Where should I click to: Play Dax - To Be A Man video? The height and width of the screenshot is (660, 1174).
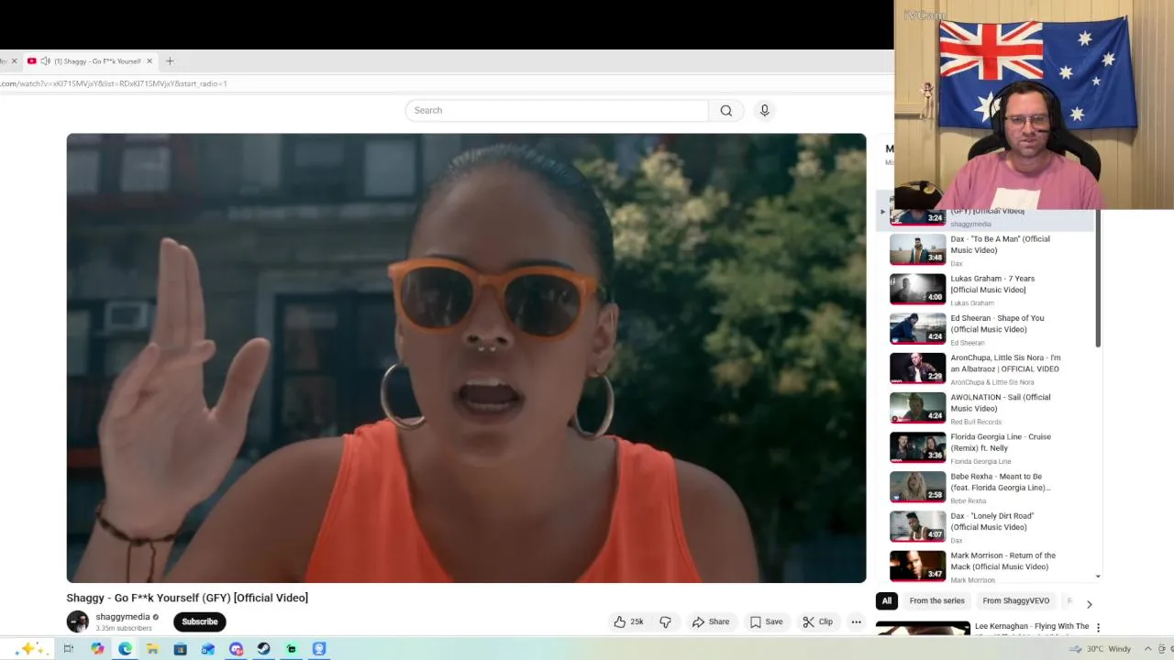point(1000,245)
